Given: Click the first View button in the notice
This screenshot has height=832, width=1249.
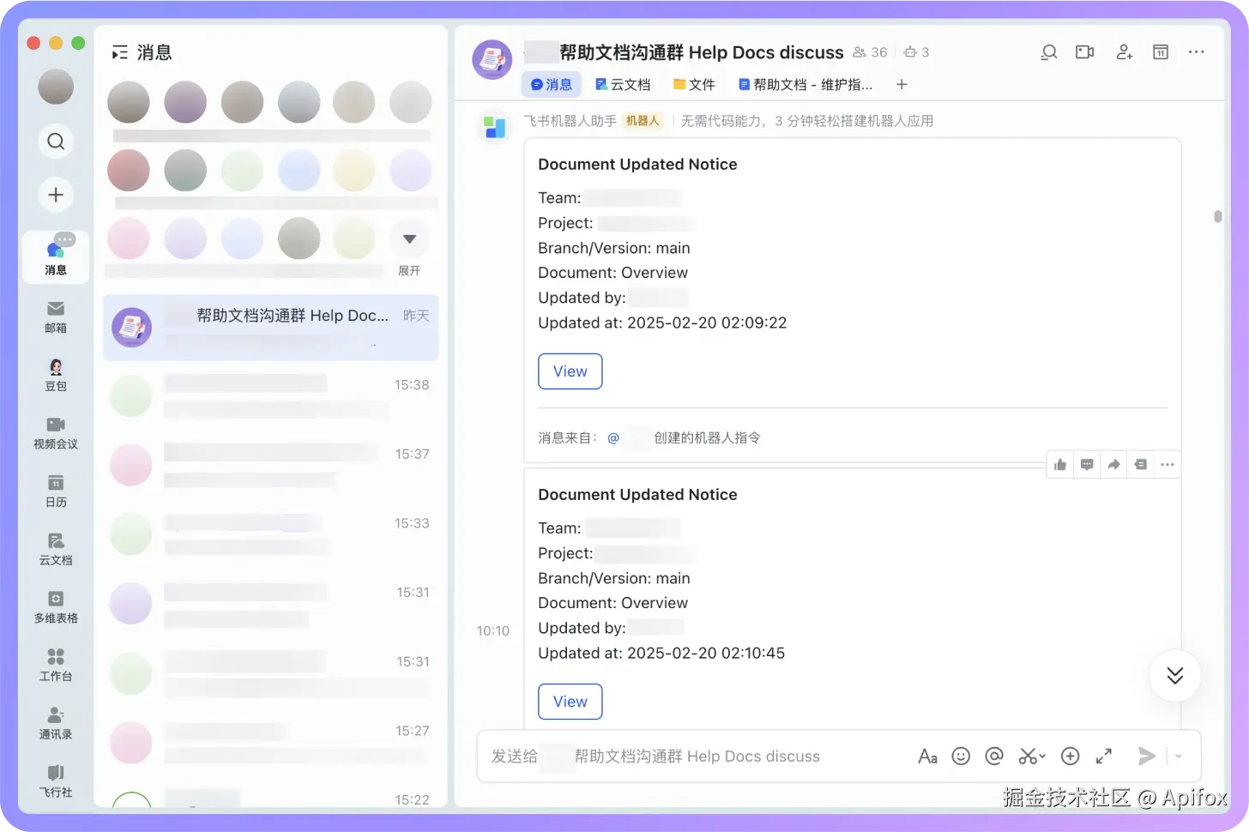Looking at the screenshot, I should click(570, 371).
